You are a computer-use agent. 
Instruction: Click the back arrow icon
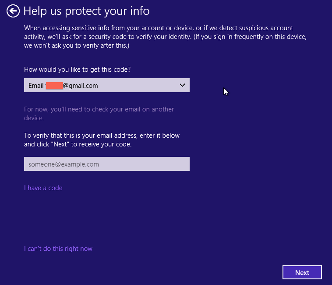pos(13,11)
